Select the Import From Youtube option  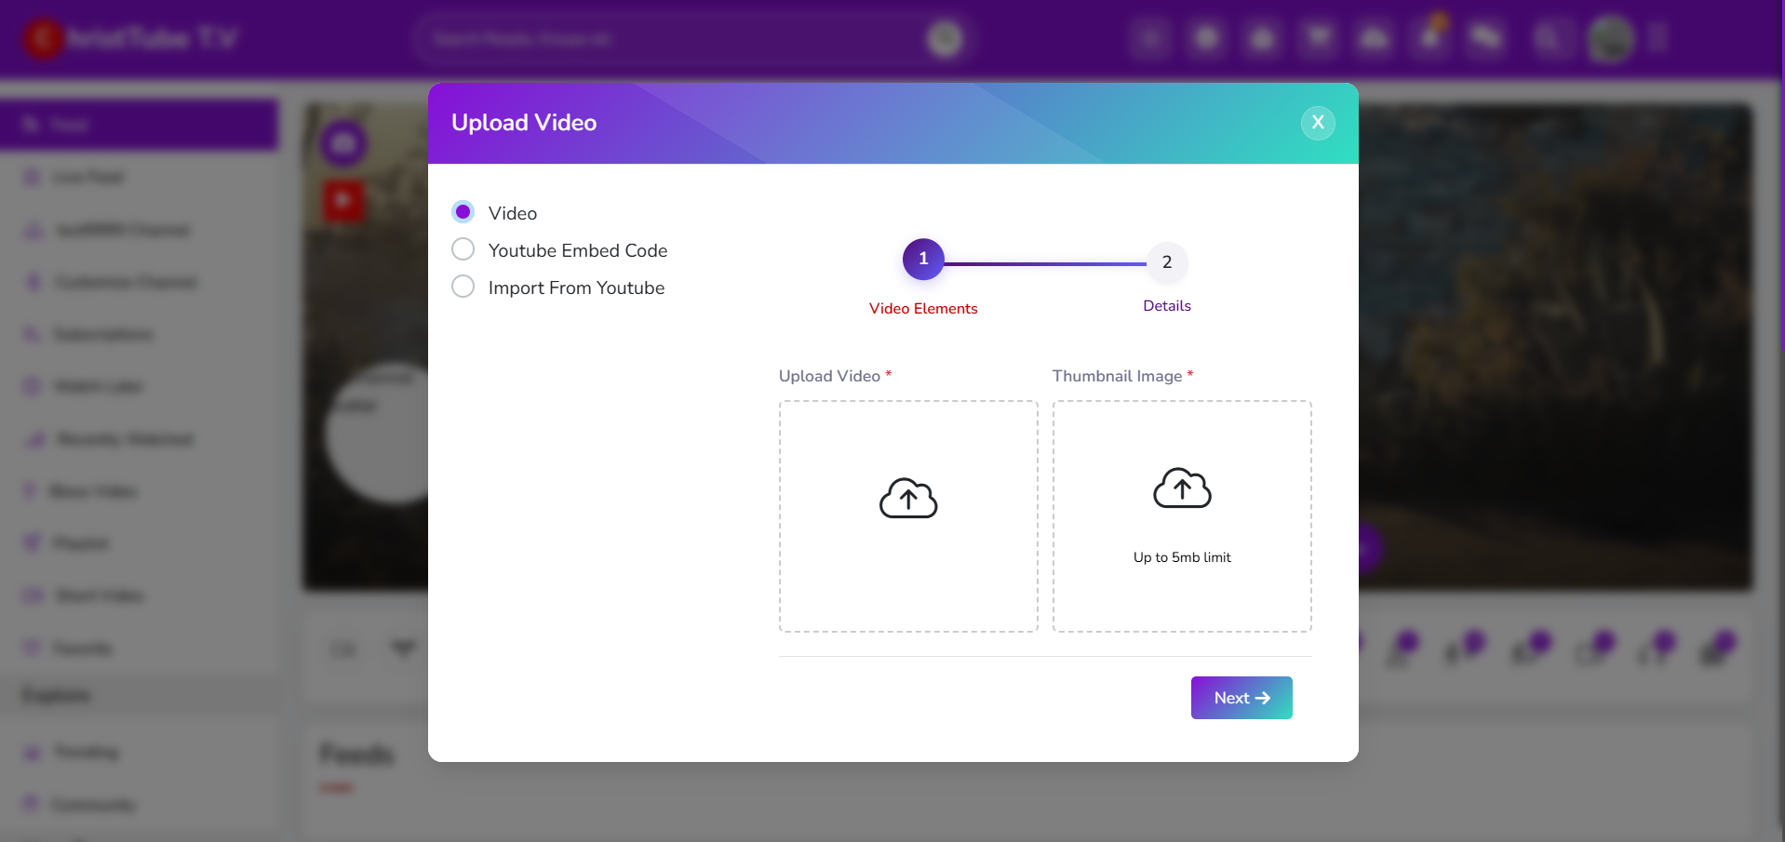pos(463,287)
